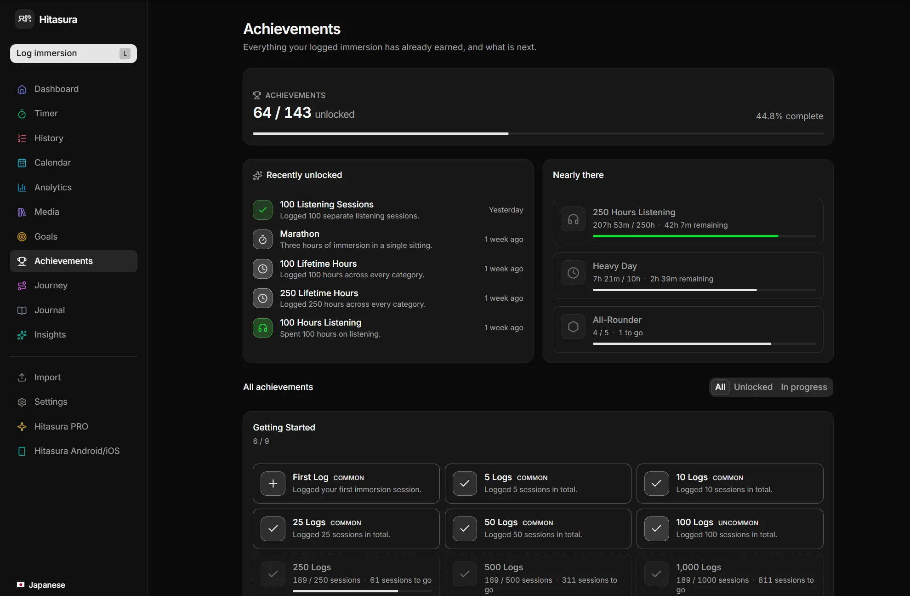Select the All achievements filter
Image resolution: width=910 pixels, height=596 pixels.
[x=720, y=387]
